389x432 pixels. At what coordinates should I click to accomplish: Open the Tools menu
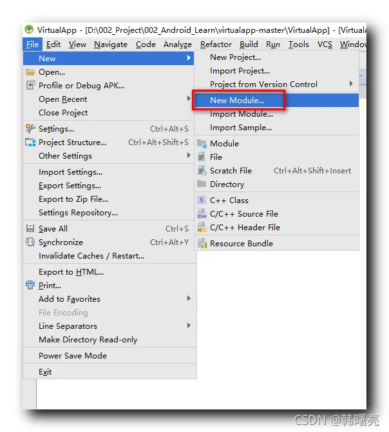coord(298,44)
